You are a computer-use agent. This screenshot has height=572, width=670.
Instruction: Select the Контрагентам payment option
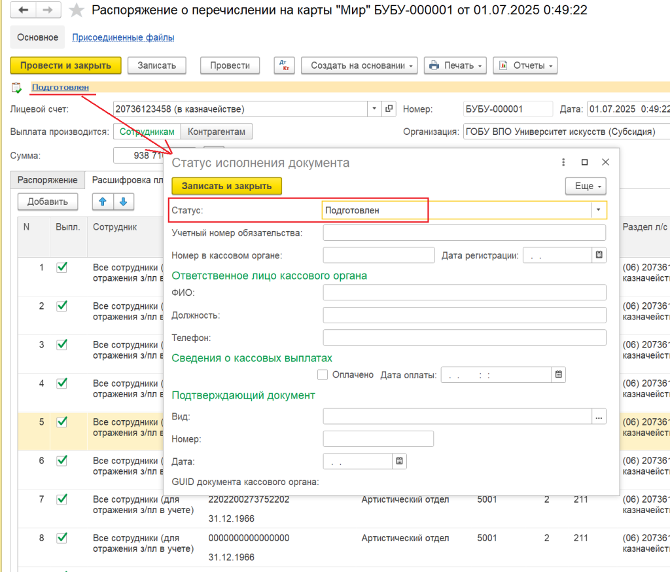coord(217,132)
